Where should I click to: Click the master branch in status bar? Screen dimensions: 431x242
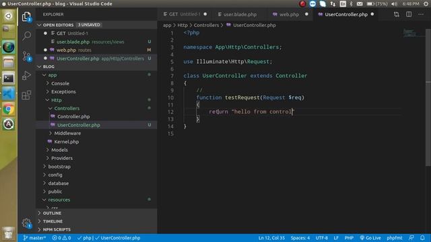(34, 238)
